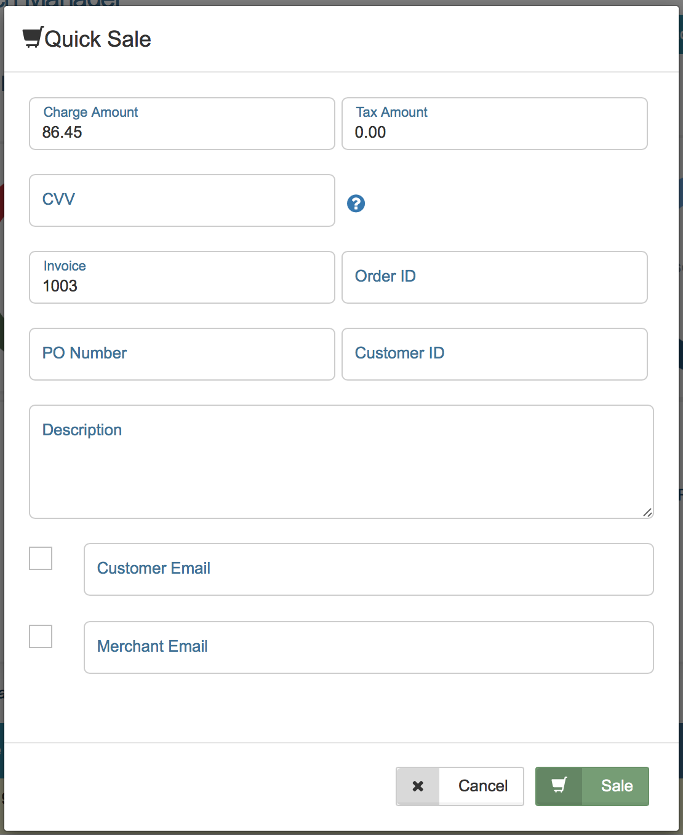Enable the Merchant Email checkbox
The image size is (683, 835).
click(x=40, y=636)
